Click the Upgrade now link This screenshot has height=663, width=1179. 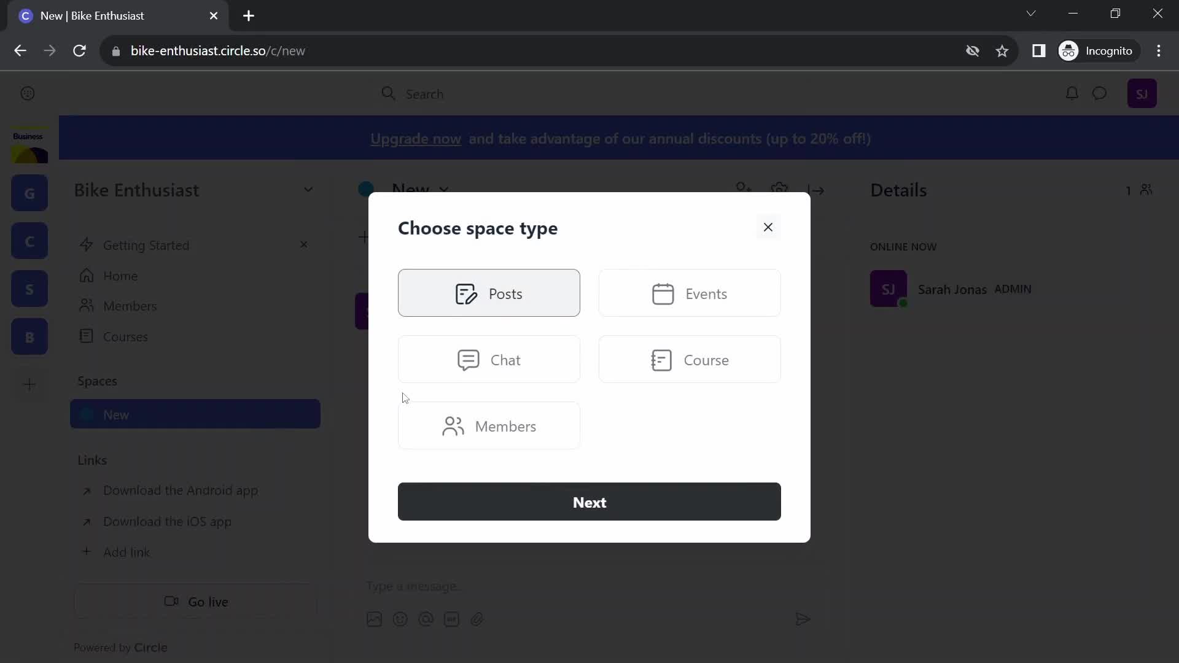tap(416, 139)
